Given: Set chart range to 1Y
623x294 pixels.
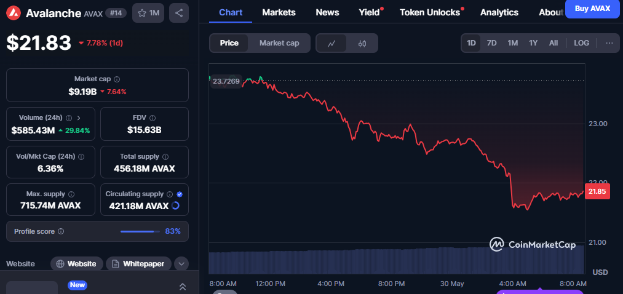Looking at the screenshot, I should pos(533,43).
